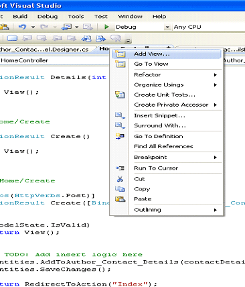
Task: Open the Debug menu in menu bar
Action: click(x=48, y=17)
